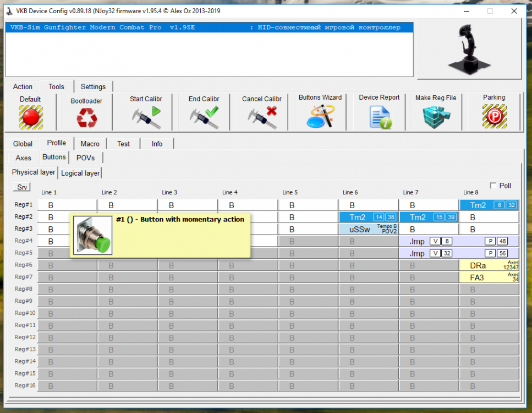Image resolution: width=532 pixels, height=413 pixels.
Task: Switch to the Settings tab
Action: (93, 86)
